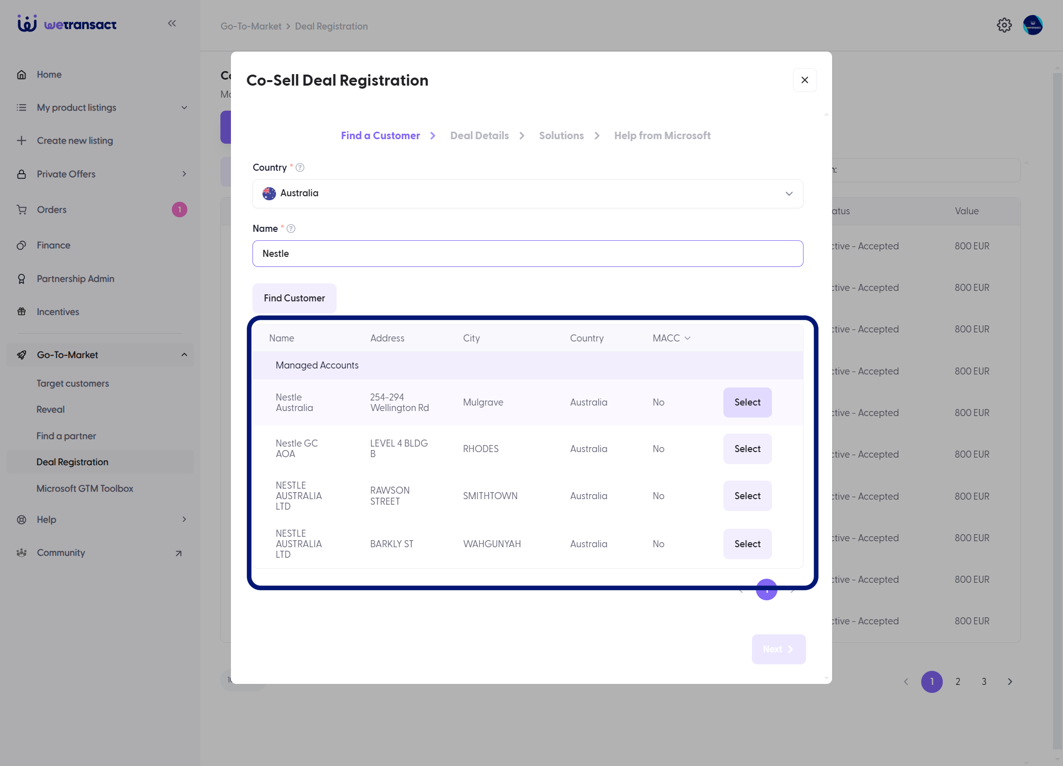1063x766 pixels.
Task: Collapse the sidebar with double-chevron icon
Action: point(172,24)
